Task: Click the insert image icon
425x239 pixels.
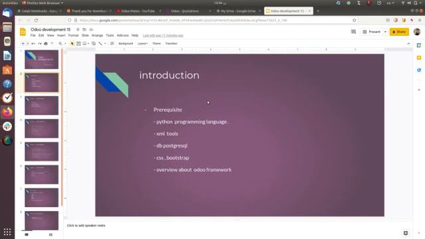Action: [84, 43]
